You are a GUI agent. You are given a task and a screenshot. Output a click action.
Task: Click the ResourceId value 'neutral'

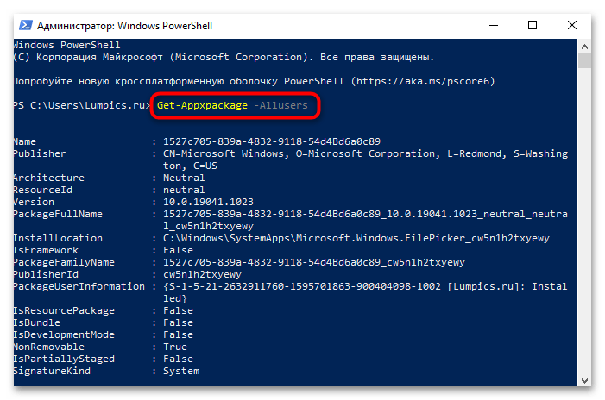click(x=184, y=190)
